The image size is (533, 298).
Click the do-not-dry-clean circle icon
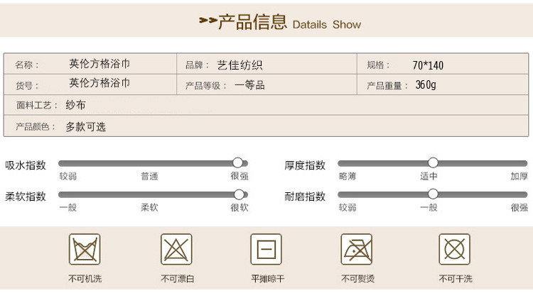coord(455,249)
